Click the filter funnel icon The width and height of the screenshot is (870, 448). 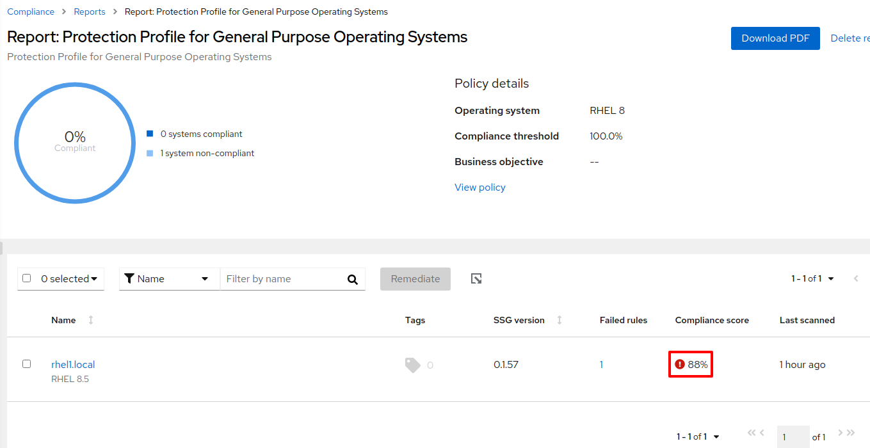pos(129,278)
